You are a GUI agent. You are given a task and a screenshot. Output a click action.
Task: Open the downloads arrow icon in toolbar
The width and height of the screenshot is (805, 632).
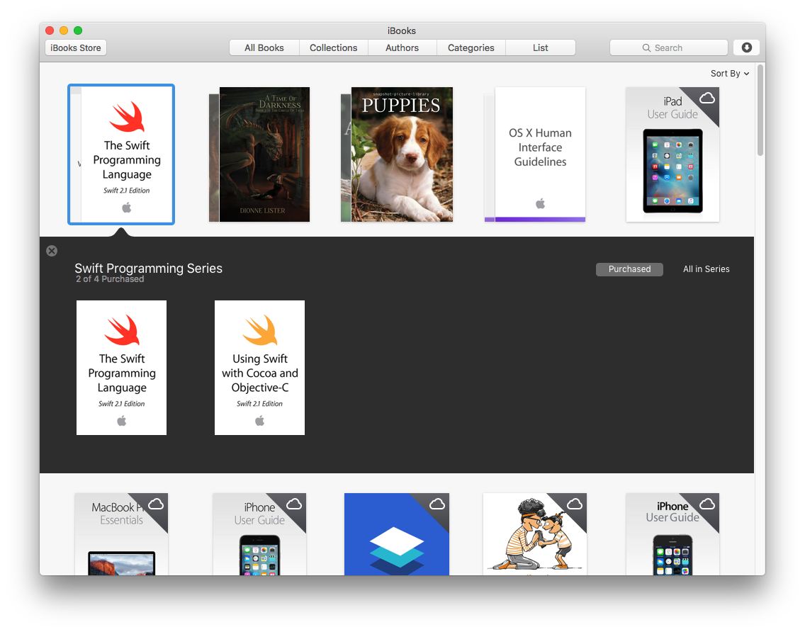[x=746, y=47]
